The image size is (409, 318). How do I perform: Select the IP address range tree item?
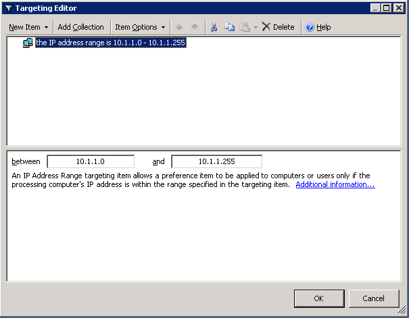coord(110,43)
